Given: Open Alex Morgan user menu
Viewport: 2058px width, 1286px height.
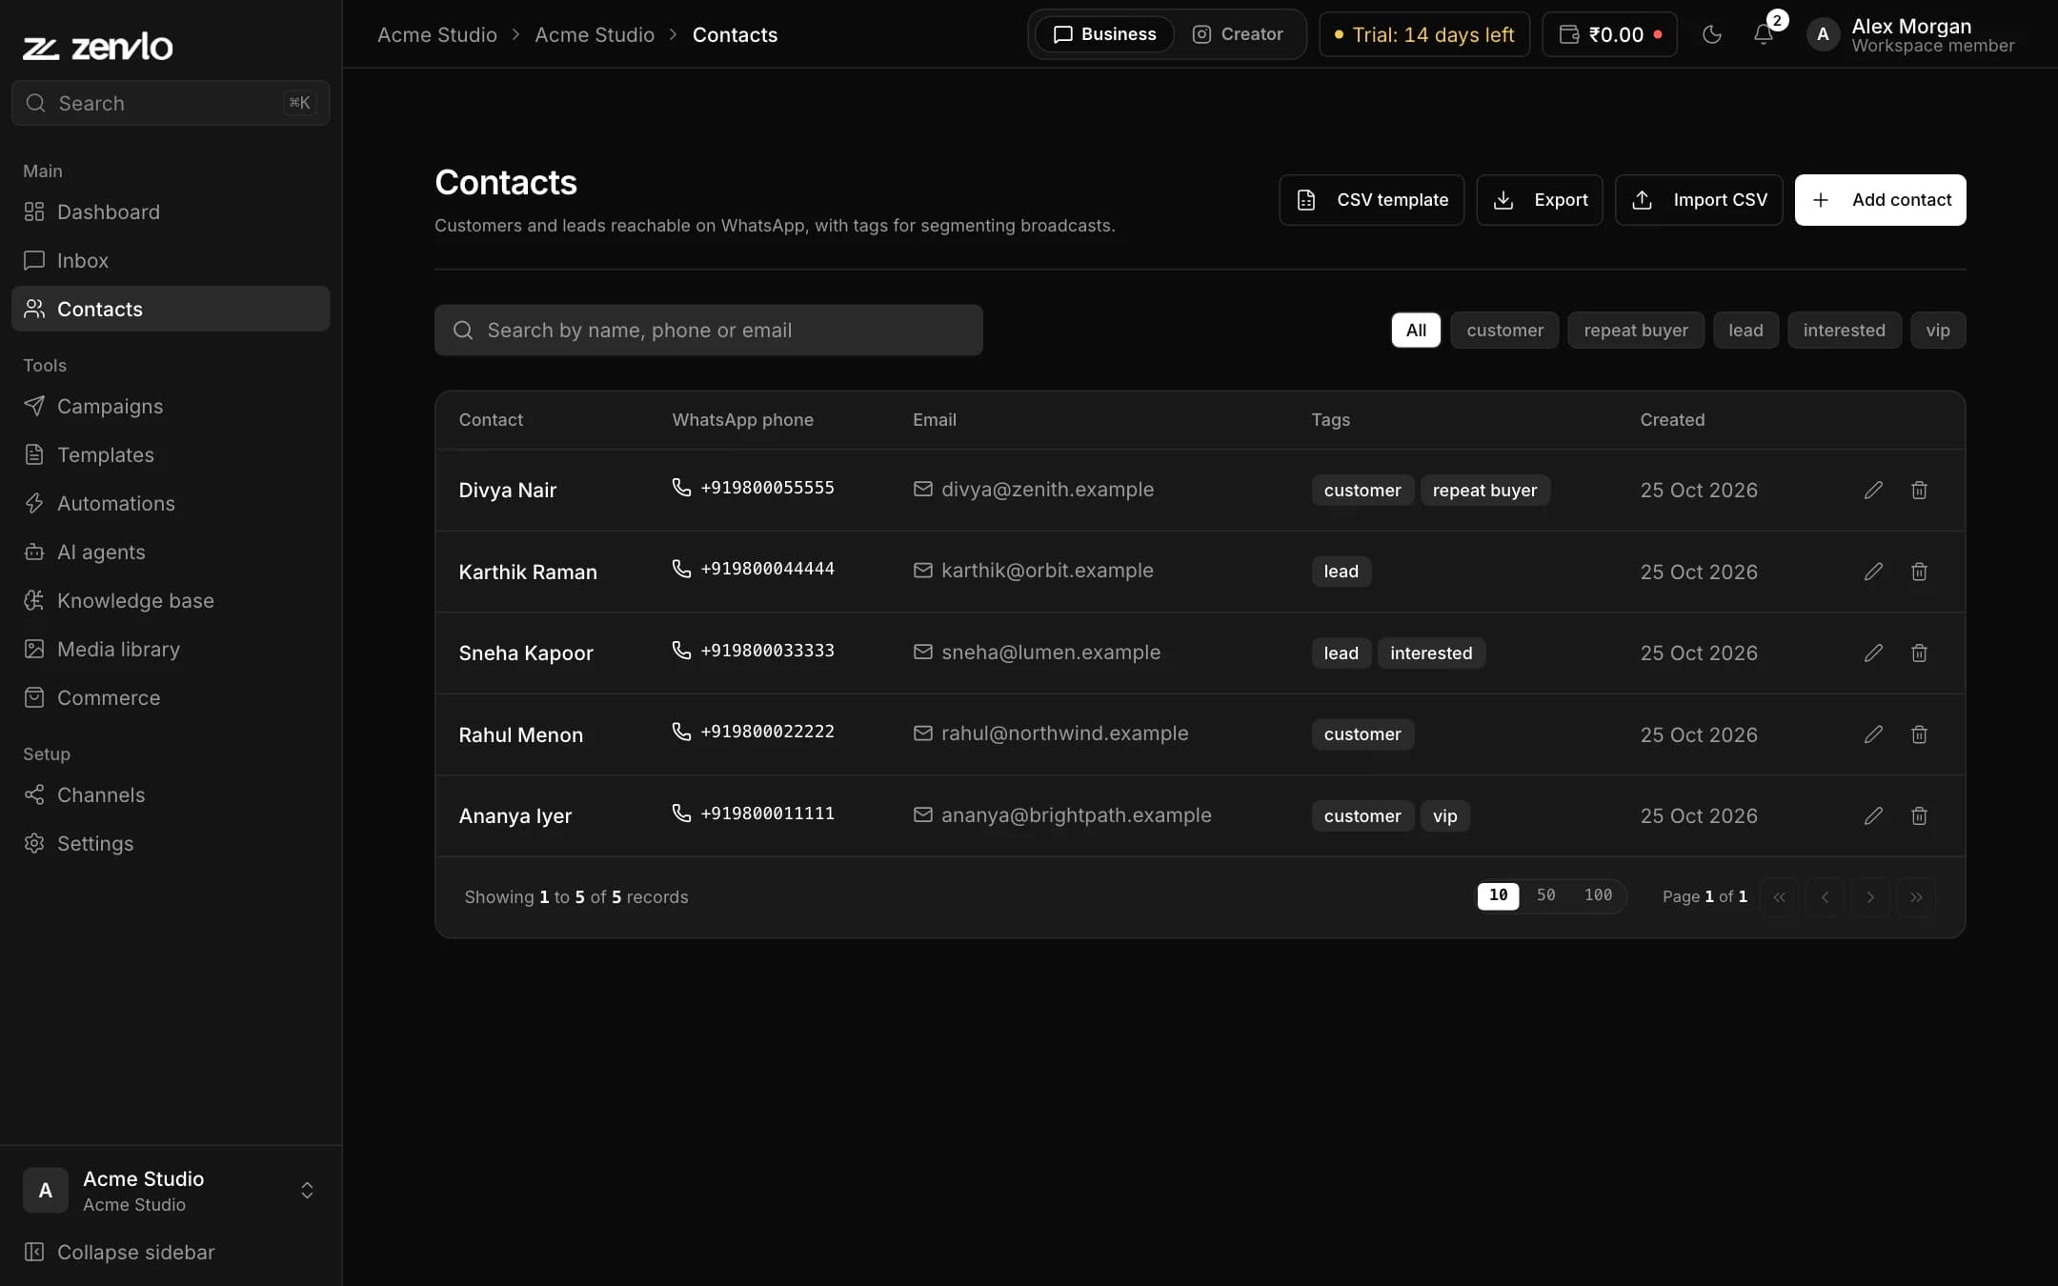Looking at the screenshot, I should 1911,34.
